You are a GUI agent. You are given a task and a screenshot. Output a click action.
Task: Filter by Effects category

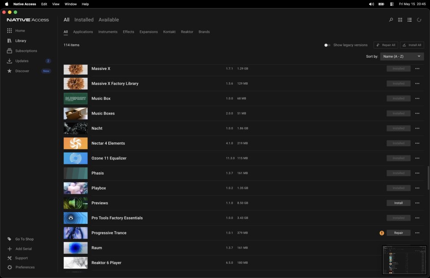point(129,32)
